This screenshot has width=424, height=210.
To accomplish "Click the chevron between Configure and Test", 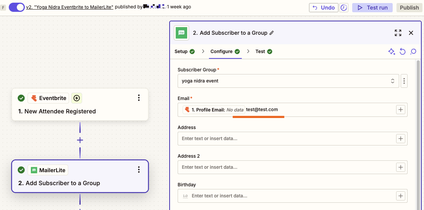I will click(x=248, y=51).
